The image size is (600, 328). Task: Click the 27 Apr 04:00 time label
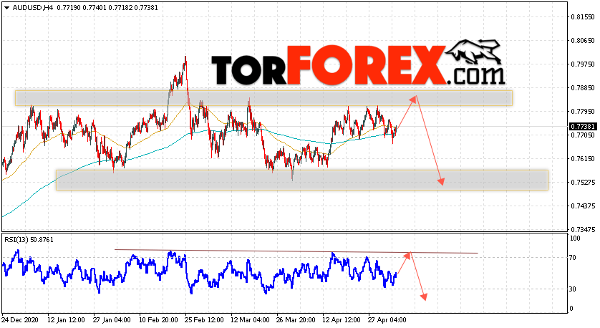pyautogui.click(x=387, y=320)
